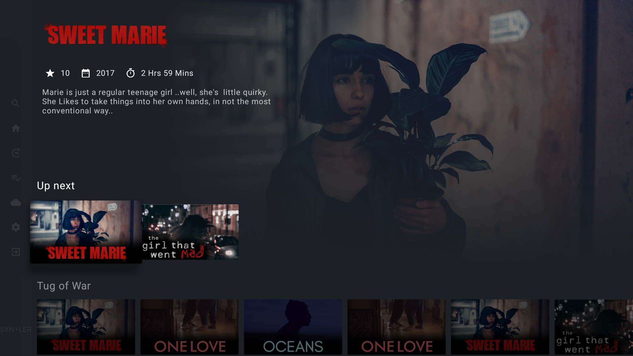The height and width of the screenshot is (356, 633).
Task: Click the Logout/Exit icon in sidebar
Action: (x=15, y=252)
